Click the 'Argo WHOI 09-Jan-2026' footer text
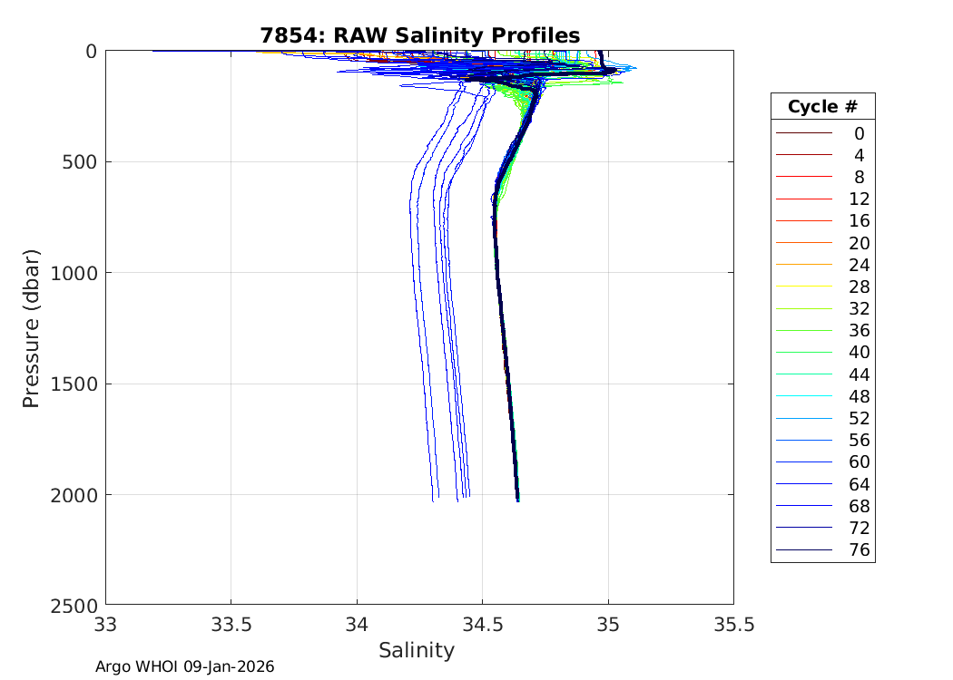953x680 pixels. [185, 666]
